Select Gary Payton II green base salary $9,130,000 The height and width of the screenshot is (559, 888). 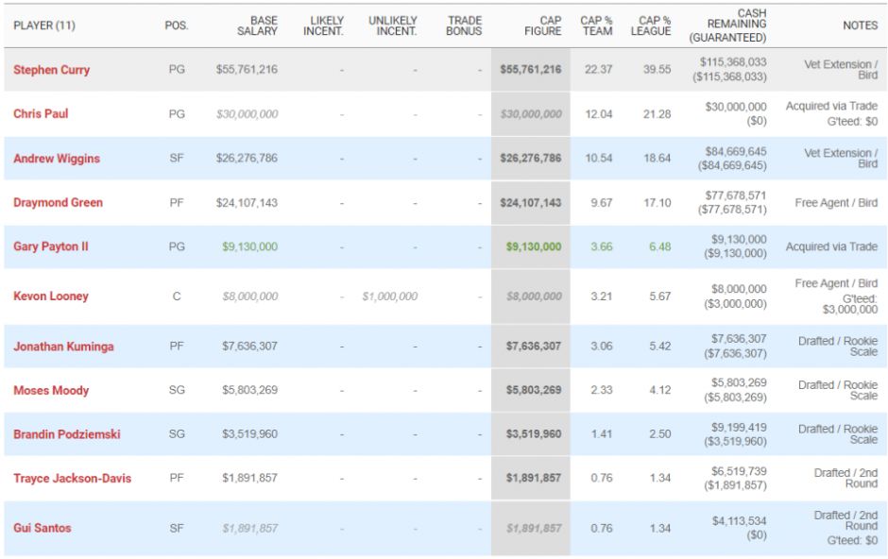pos(249,246)
